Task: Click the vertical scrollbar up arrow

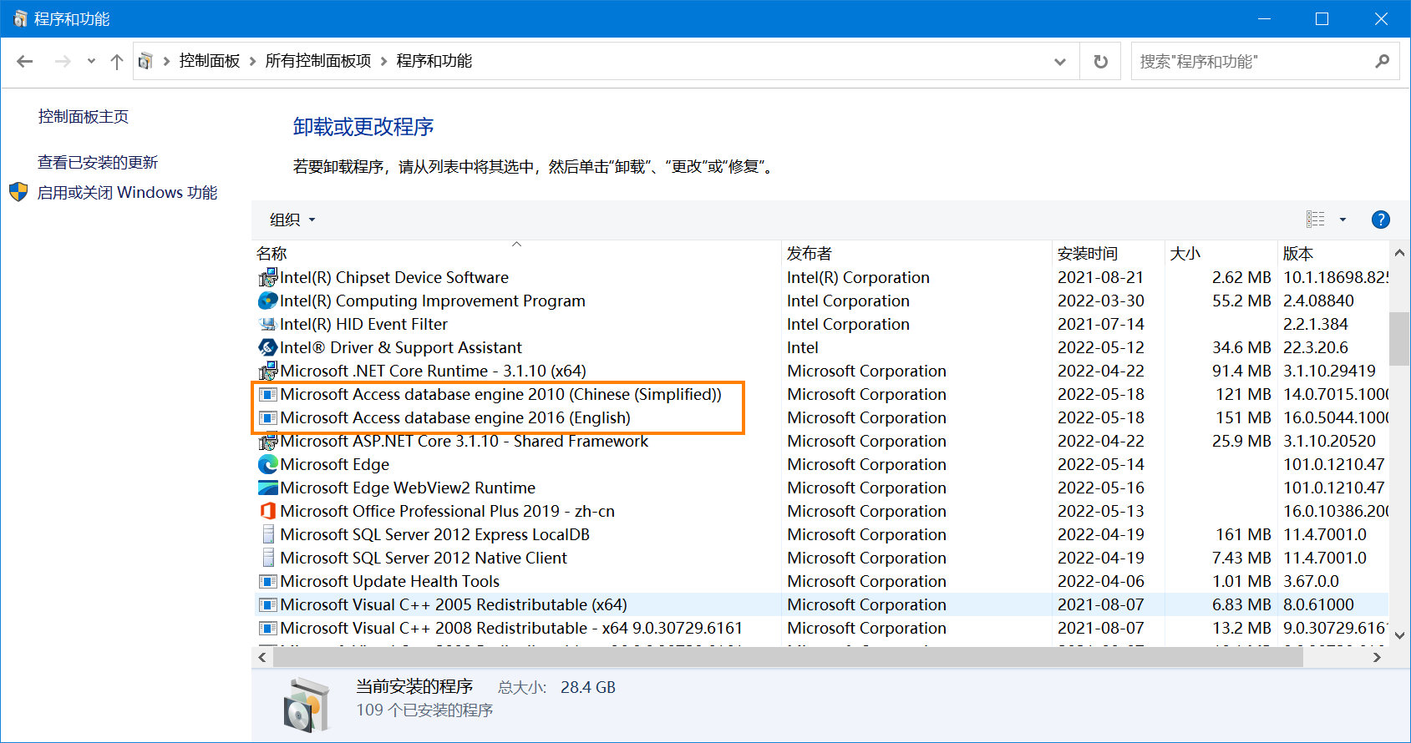Action: 1399,252
